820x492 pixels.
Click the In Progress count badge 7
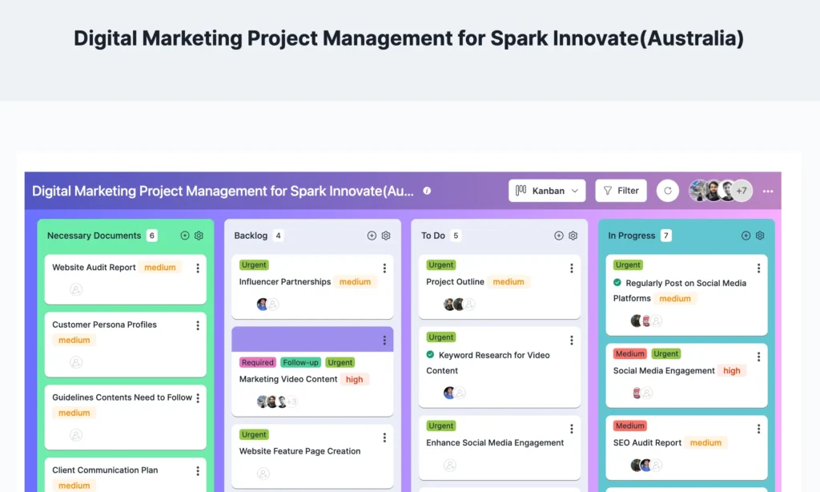665,236
